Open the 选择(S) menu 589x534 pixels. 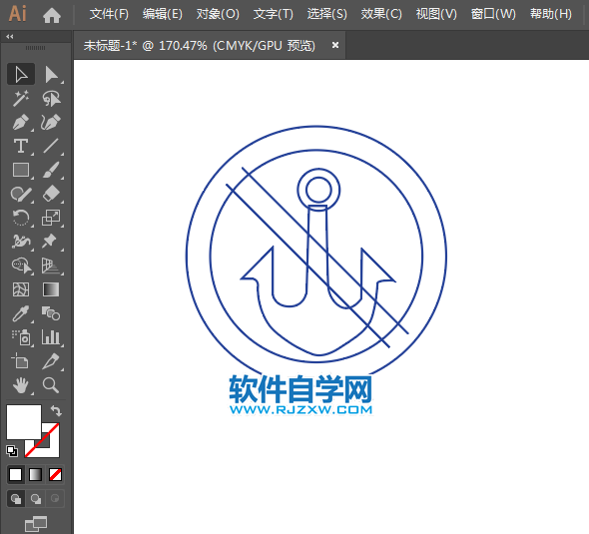pos(326,14)
